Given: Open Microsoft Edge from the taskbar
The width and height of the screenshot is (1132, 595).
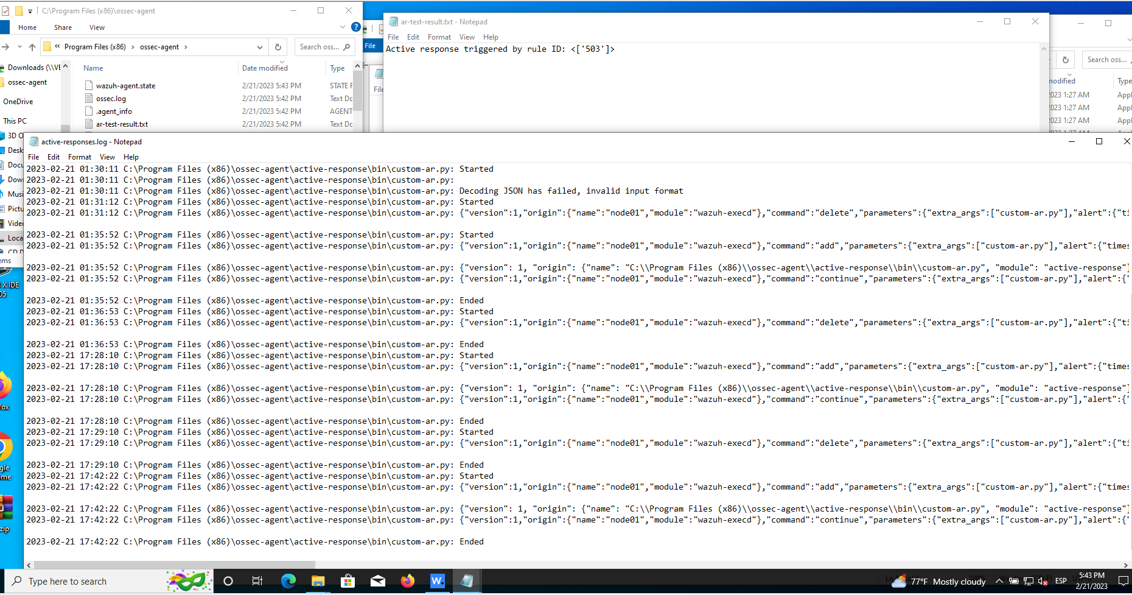Looking at the screenshot, I should 288,581.
